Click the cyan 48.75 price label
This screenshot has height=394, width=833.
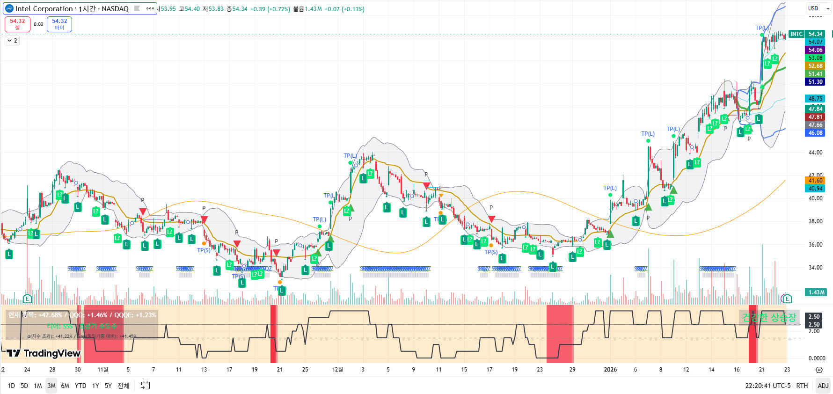tap(815, 99)
